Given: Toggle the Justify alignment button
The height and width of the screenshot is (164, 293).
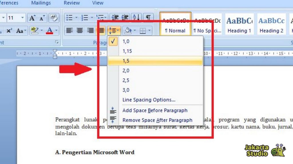Looking at the screenshot, I should [101, 30].
